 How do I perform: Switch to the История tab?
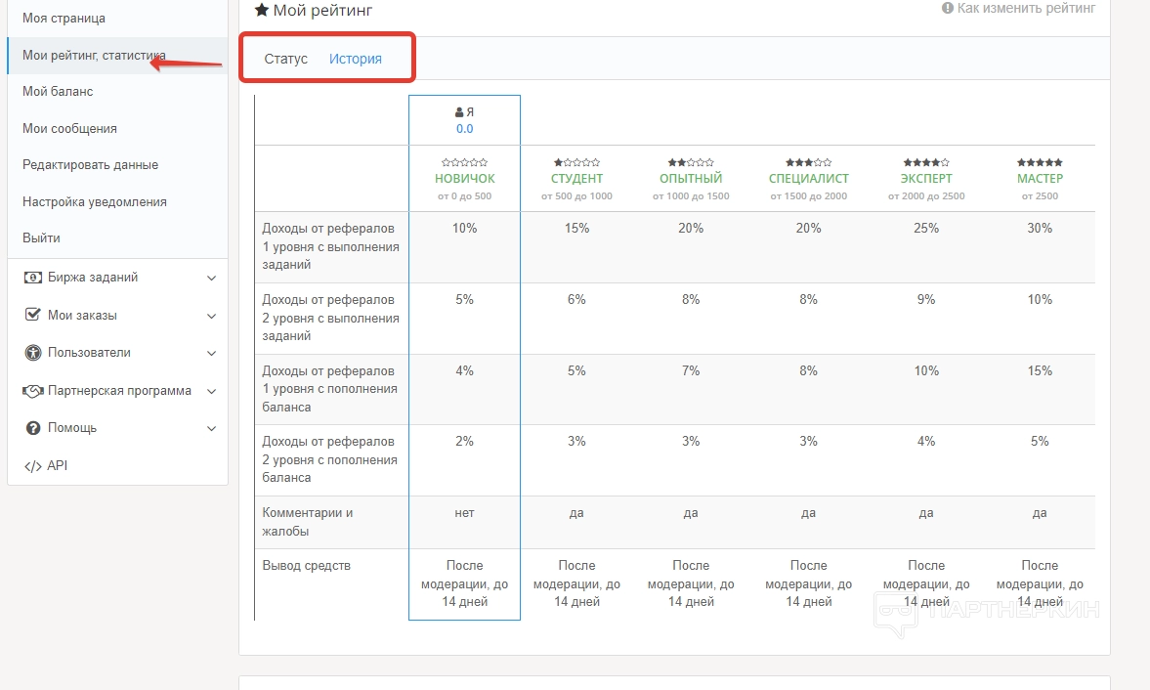click(355, 59)
